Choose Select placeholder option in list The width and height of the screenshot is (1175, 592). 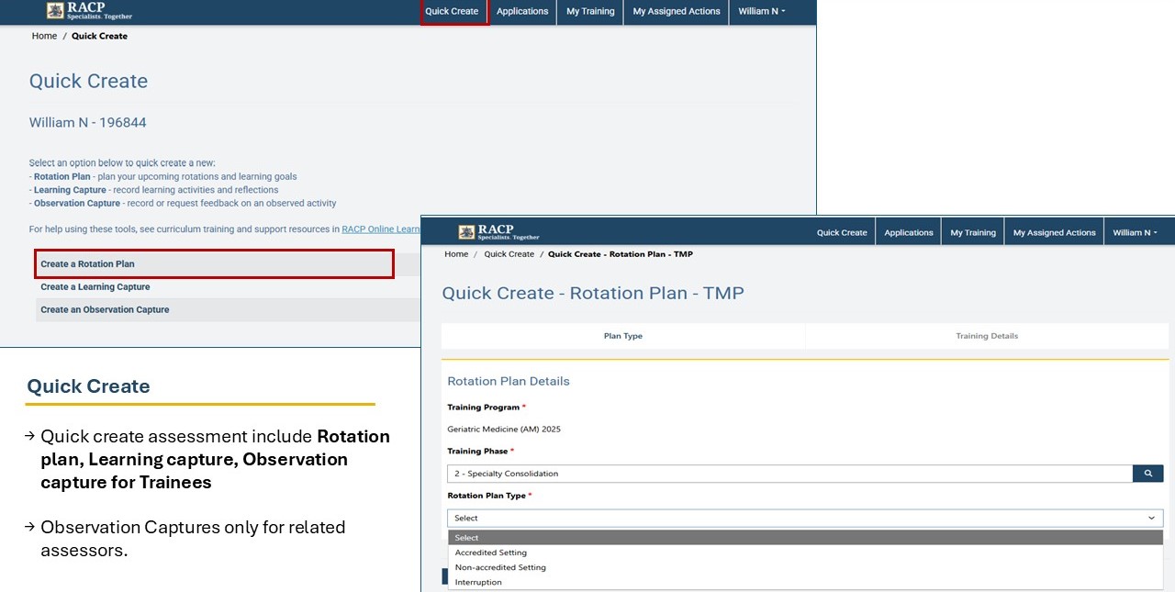(805, 538)
